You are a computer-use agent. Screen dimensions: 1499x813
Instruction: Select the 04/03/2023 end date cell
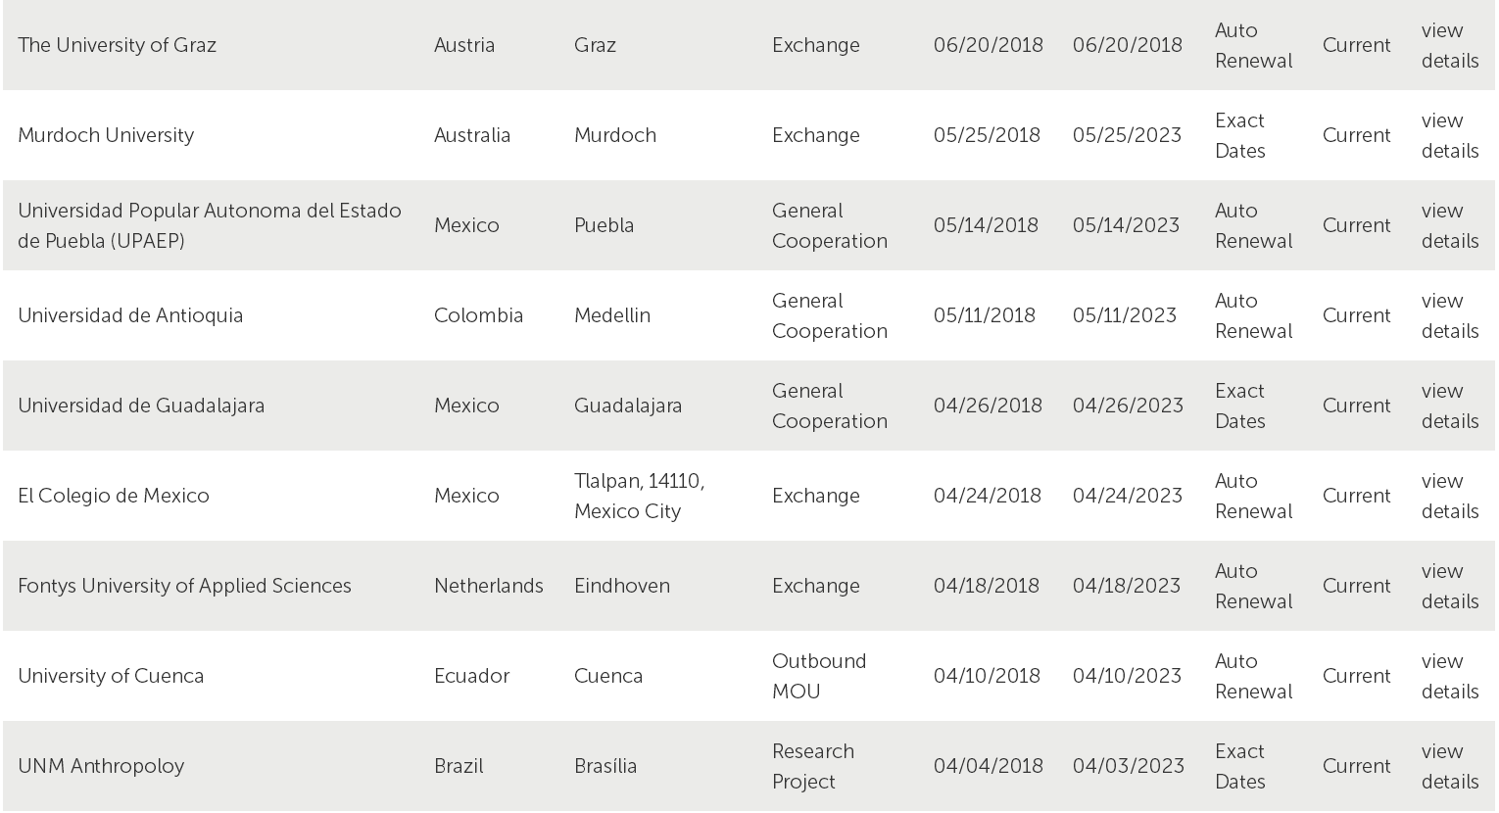tap(1128, 766)
